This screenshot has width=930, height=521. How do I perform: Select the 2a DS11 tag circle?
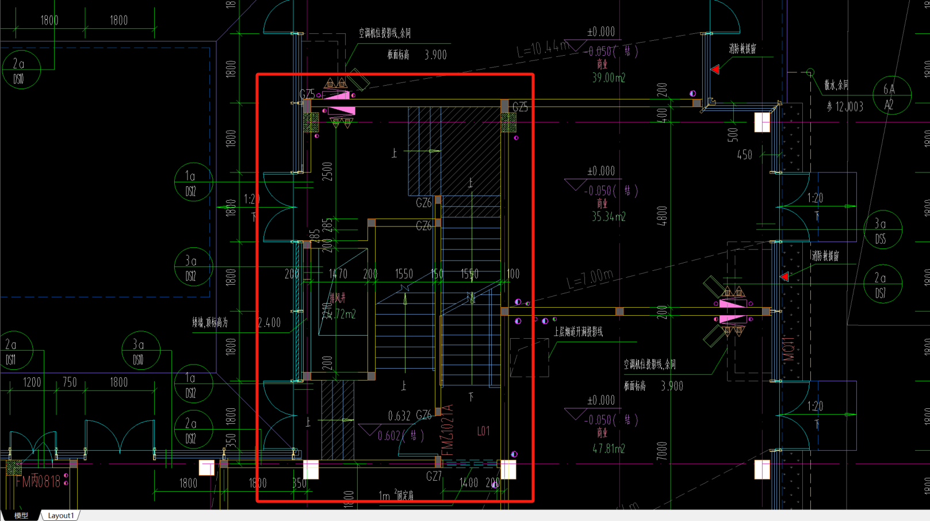tap(14, 351)
